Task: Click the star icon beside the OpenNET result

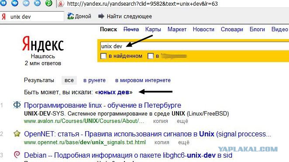Action: coord(17,133)
